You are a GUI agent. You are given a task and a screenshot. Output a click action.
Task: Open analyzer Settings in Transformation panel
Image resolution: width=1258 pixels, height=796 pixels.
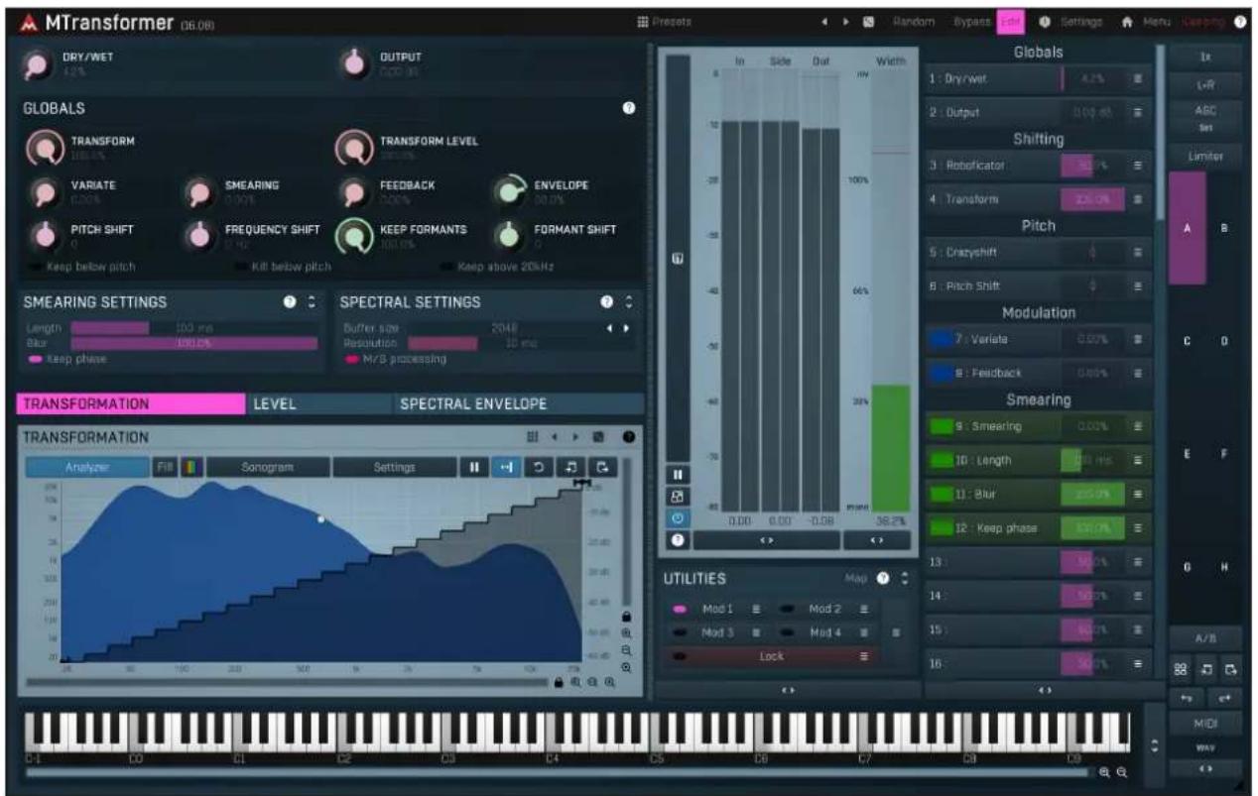tap(394, 467)
